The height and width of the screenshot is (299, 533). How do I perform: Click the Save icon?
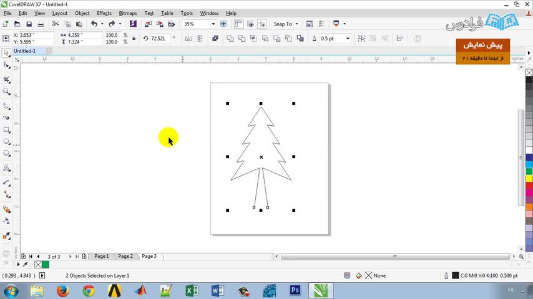(x=29, y=24)
